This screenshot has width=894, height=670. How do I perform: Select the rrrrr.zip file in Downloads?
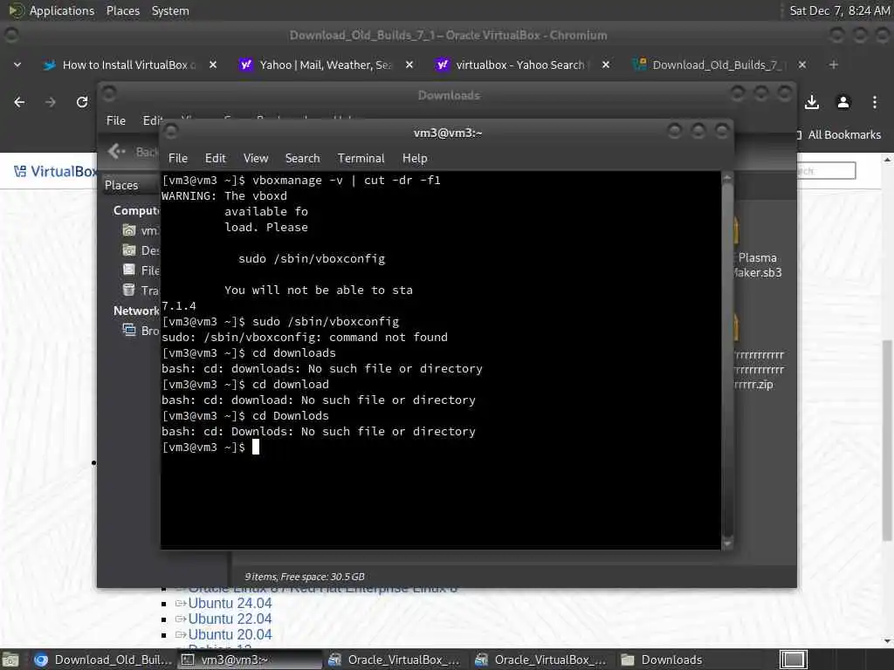pos(759,369)
